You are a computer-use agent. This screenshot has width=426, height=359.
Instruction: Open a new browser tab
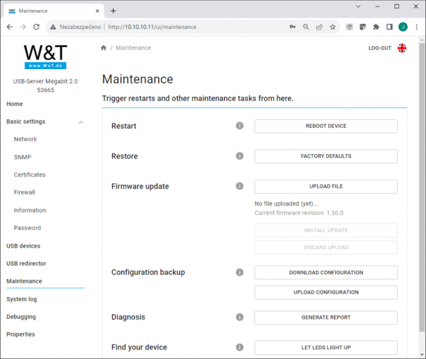113,11
